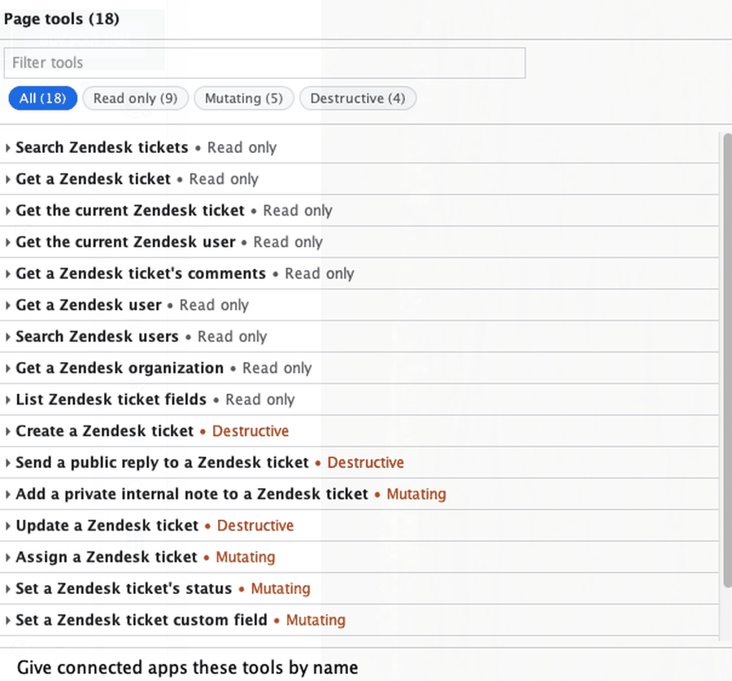Click the 'Page tools (18)' heading
732x681 pixels.
[x=62, y=20]
